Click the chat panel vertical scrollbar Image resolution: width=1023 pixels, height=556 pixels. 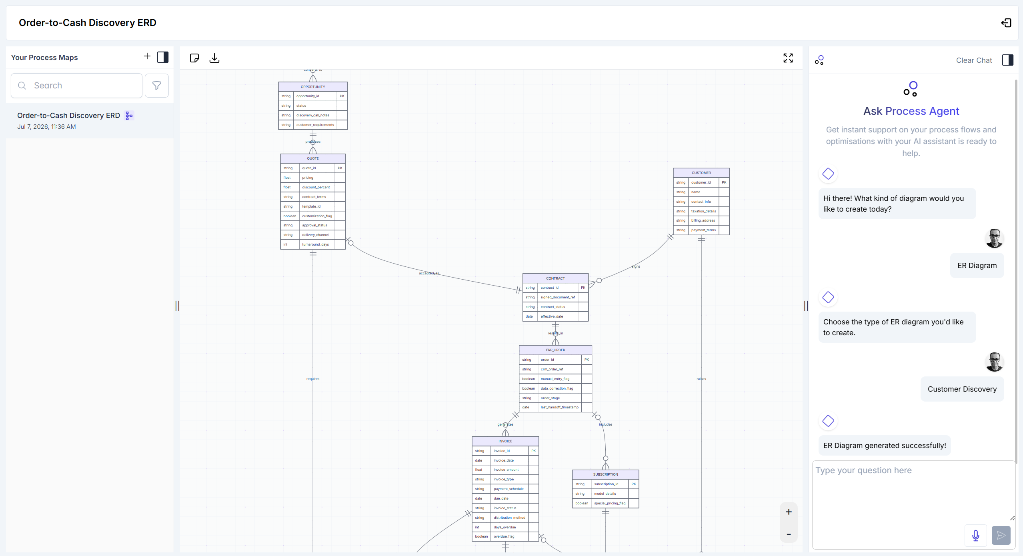1016,272
